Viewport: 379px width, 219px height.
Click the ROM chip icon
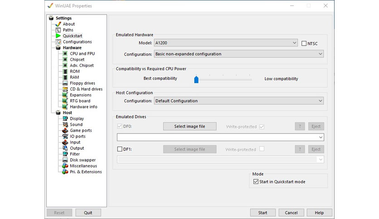click(65, 71)
